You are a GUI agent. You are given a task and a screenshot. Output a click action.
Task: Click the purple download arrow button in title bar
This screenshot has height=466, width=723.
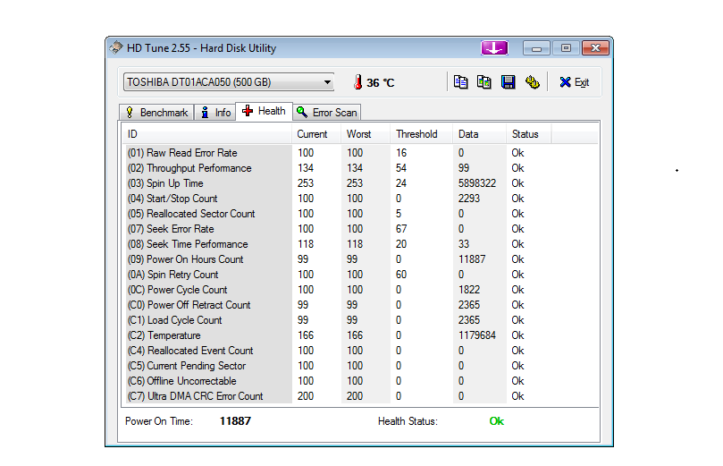(x=494, y=47)
